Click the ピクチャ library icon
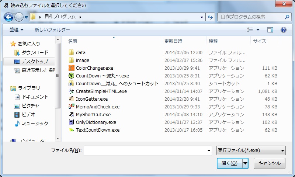Image resolution: width=295 pixels, height=177 pixels. click(x=17, y=106)
